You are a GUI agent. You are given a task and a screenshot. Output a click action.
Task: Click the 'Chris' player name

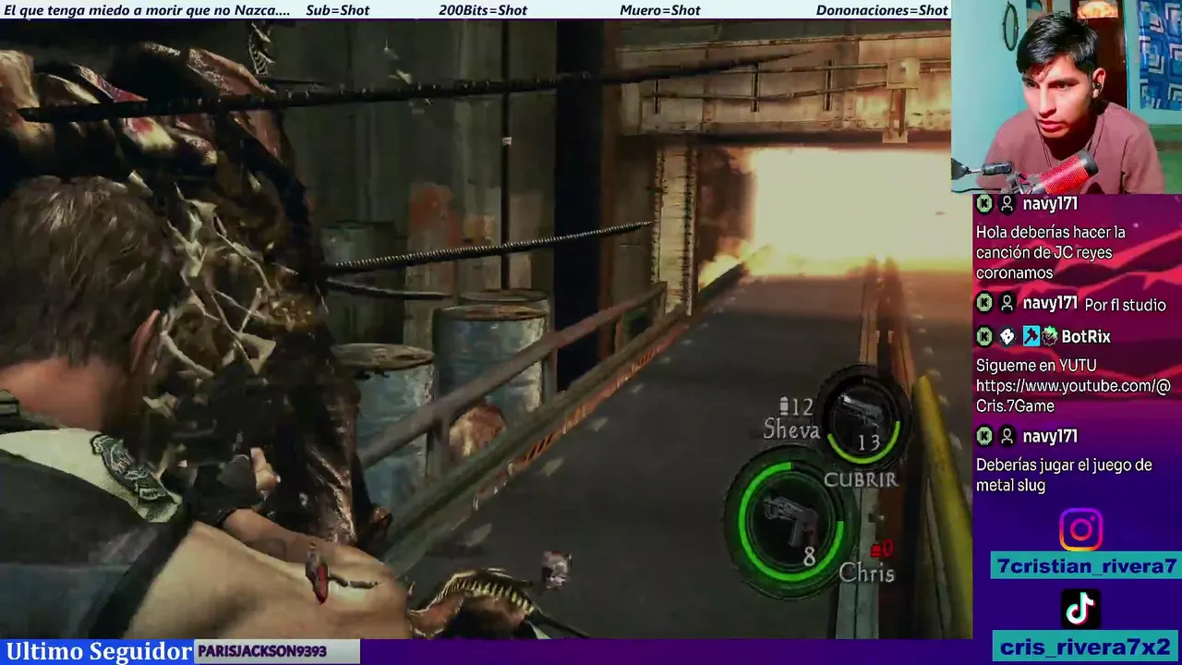click(867, 574)
